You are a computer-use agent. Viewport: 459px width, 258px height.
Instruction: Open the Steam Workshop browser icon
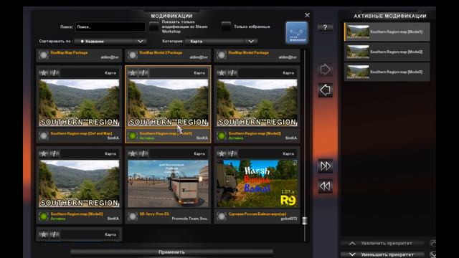297,33
